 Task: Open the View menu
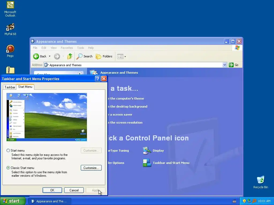pos(54,48)
